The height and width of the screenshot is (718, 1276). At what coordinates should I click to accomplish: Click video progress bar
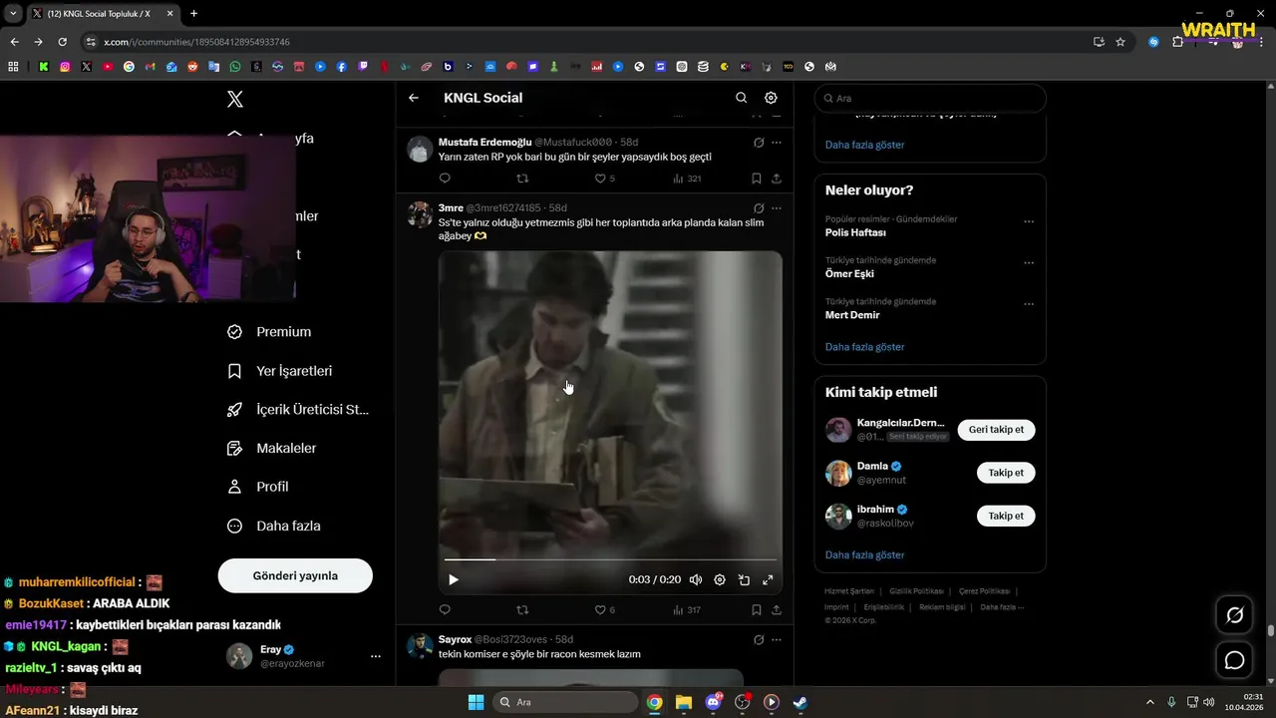[610, 559]
